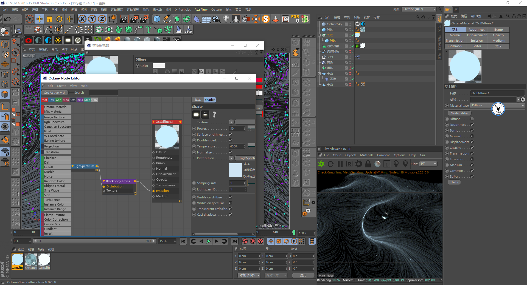Click the Camera object icon in toolbar
This screenshot has height=285, width=527.
point(216,19)
